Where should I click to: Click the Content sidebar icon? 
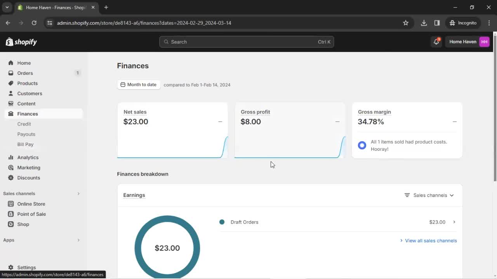[x=10, y=103]
